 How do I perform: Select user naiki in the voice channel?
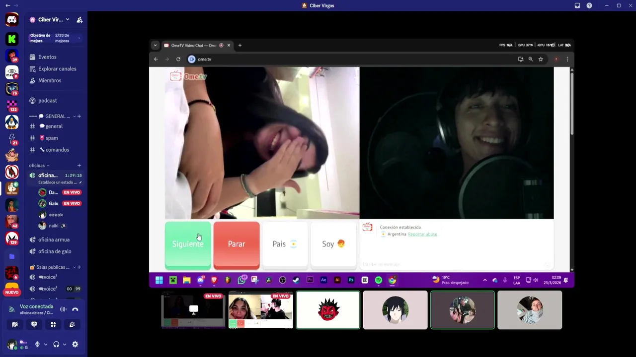click(60, 226)
